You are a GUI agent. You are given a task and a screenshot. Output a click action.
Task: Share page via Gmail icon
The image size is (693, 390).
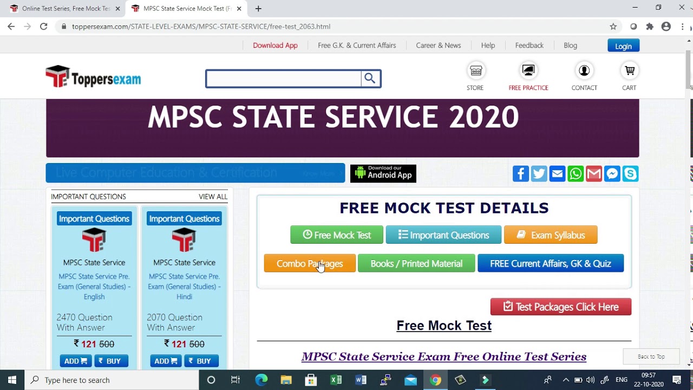pyautogui.click(x=594, y=174)
